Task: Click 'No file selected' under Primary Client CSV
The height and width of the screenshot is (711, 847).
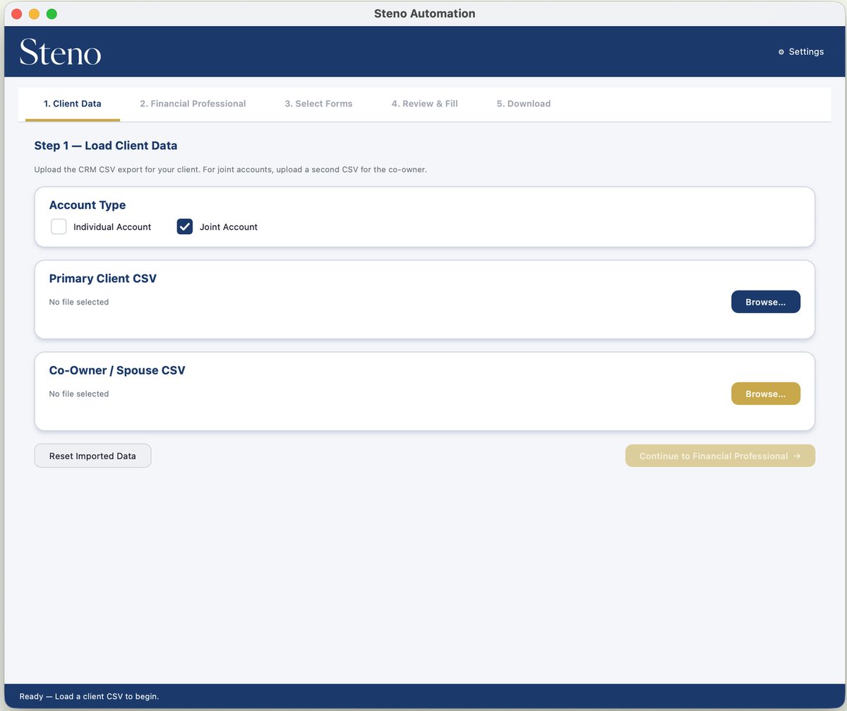Action: [x=79, y=302]
